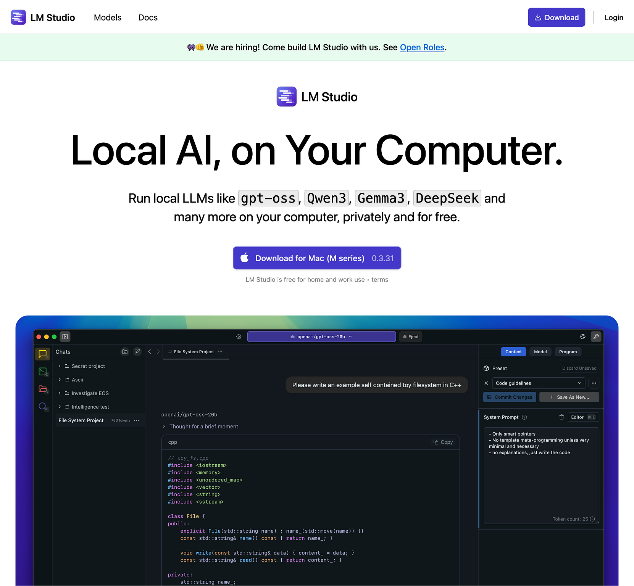Select the Chats sidebar icon
Viewport: 634px width, 586px height.
(x=42, y=354)
